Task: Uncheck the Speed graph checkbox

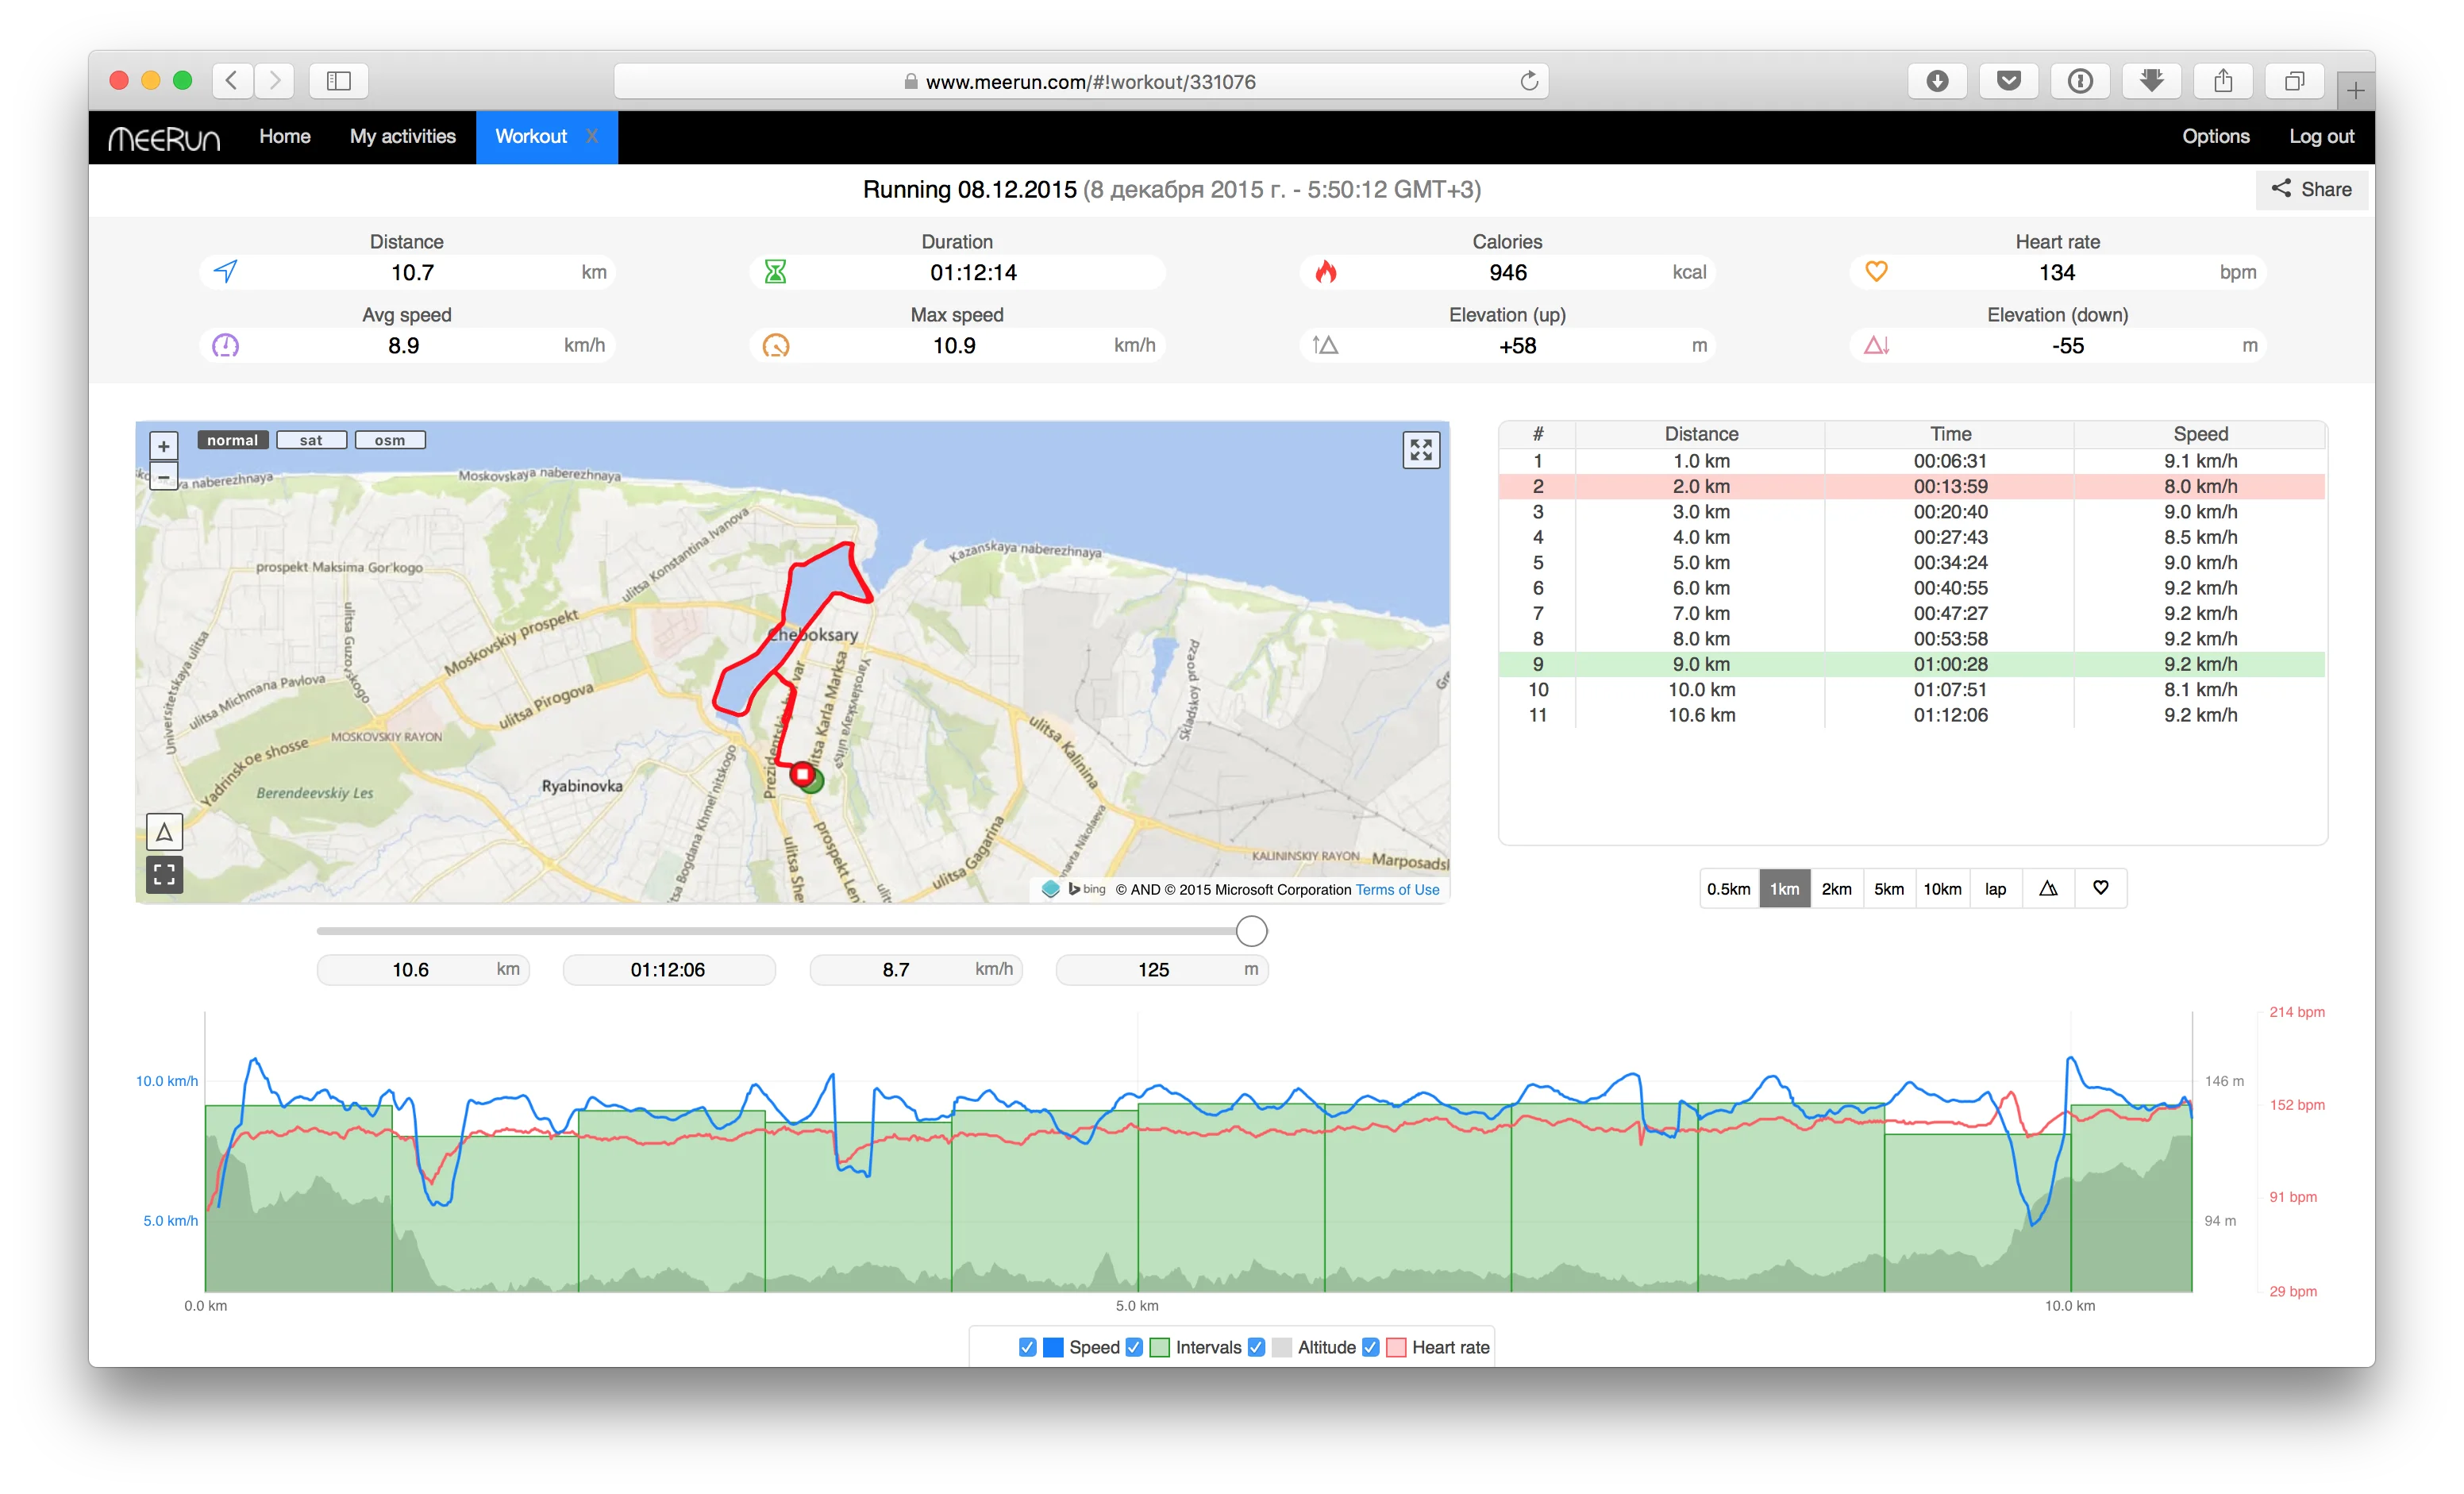Action: pyautogui.click(x=1027, y=1347)
